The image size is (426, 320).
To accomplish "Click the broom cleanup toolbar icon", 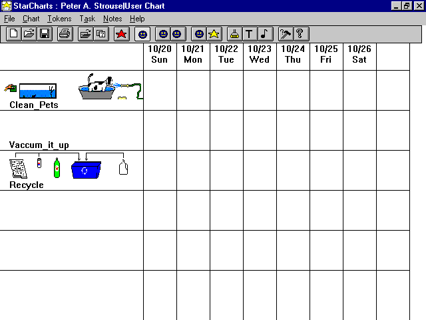I will [x=234, y=33].
